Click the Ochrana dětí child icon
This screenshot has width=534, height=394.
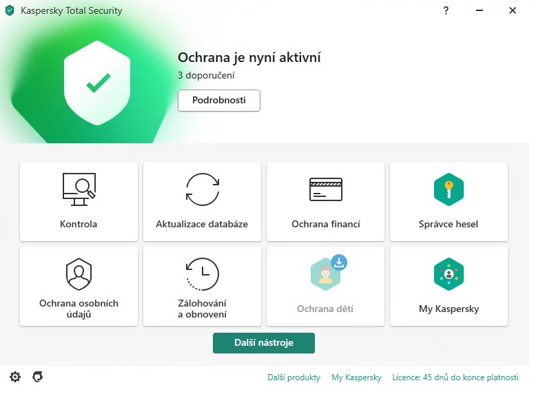pos(325,275)
